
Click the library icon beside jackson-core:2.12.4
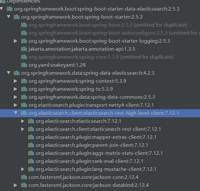(24, 177)
